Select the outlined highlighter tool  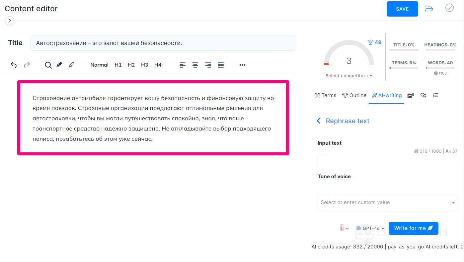pos(71,65)
